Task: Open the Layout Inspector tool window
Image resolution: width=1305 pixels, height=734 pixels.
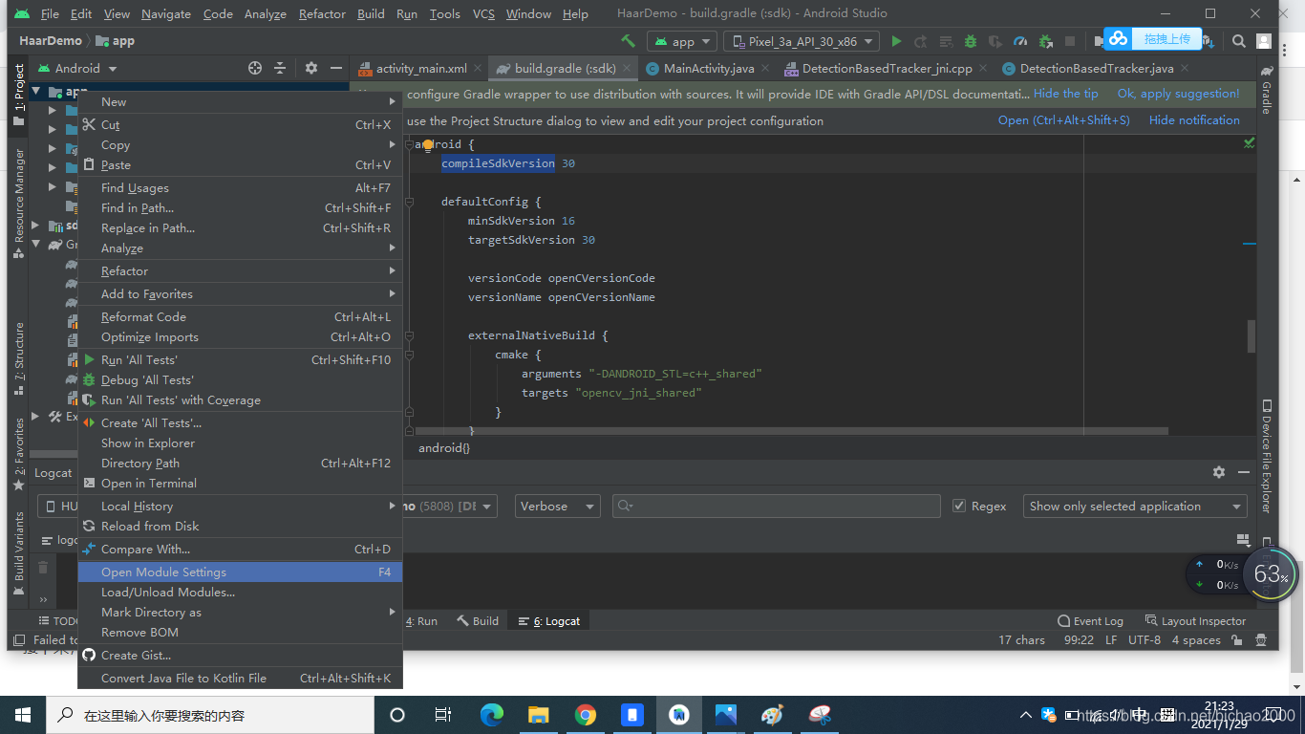Action: click(x=1195, y=621)
